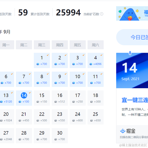148x148 pixels.
Task: Click the 59 cumulative sign-in count
Action: coord(23,13)
